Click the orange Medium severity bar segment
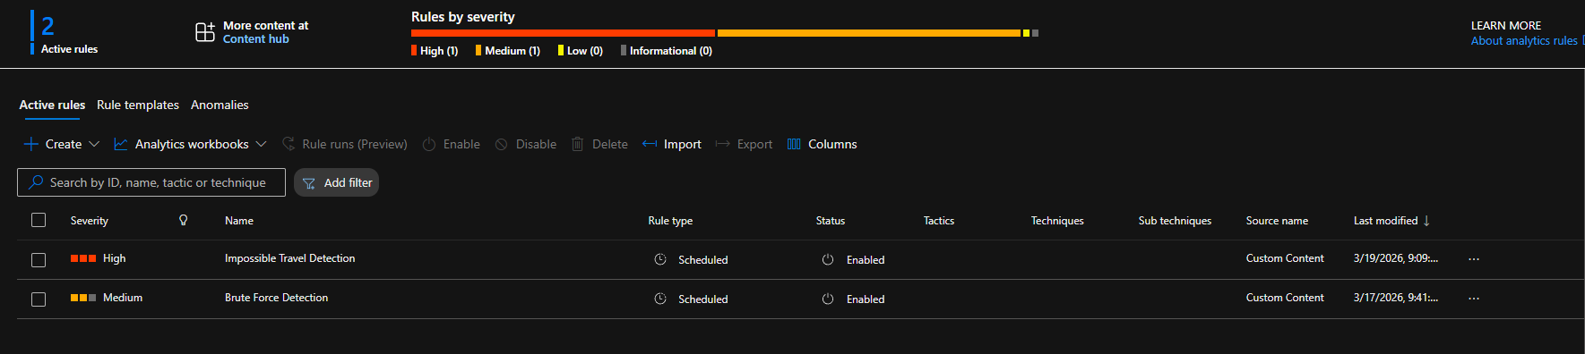 point(869,33)
